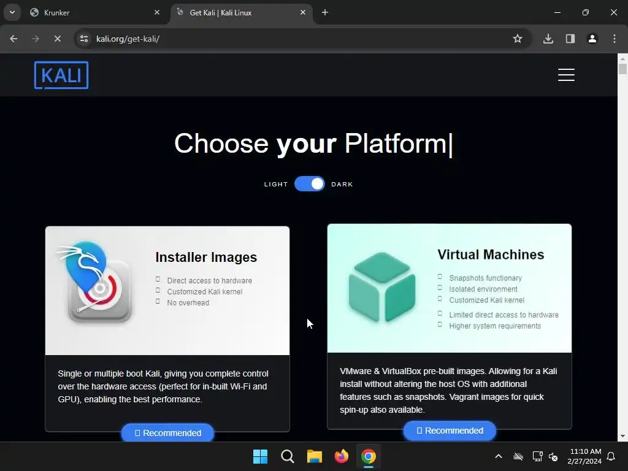Open File Explorer from taskbar
This screenshot has width=628, height=471.
pyautogui.click(x=315, y=456)
